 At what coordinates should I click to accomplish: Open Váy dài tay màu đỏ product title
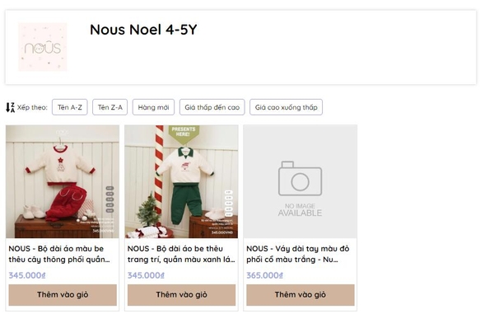pyautogui.click(x=298, y=254)
